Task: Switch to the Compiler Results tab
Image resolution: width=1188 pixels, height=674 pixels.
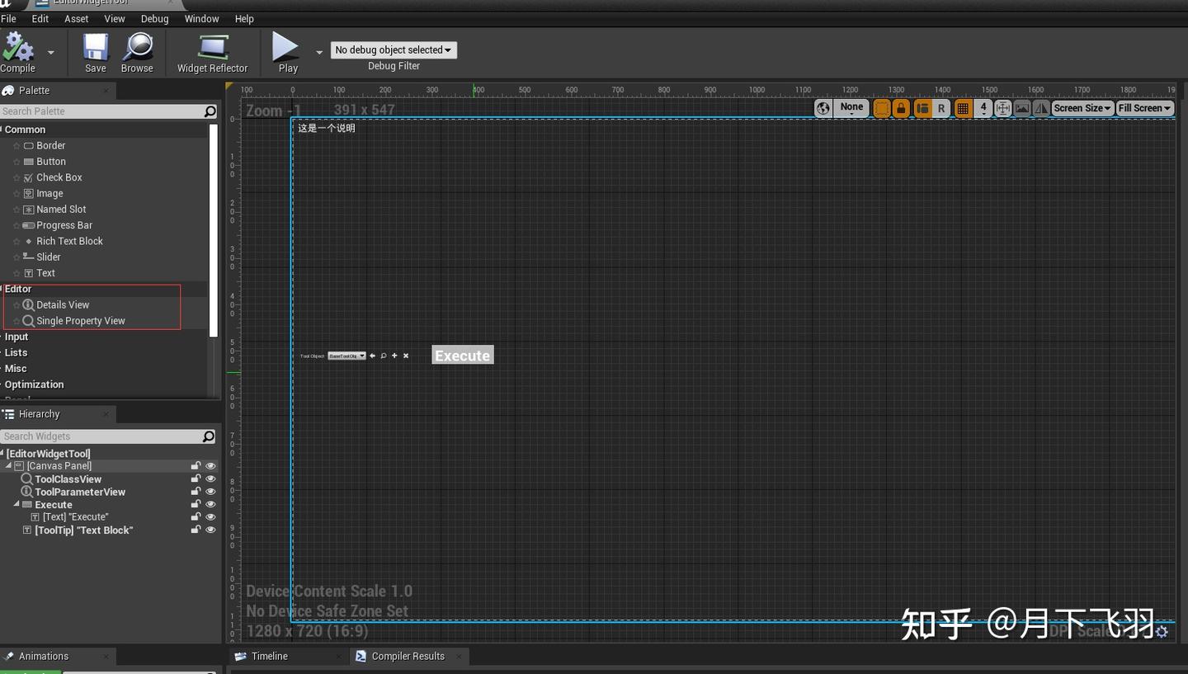Action: (x=409, y=656)
